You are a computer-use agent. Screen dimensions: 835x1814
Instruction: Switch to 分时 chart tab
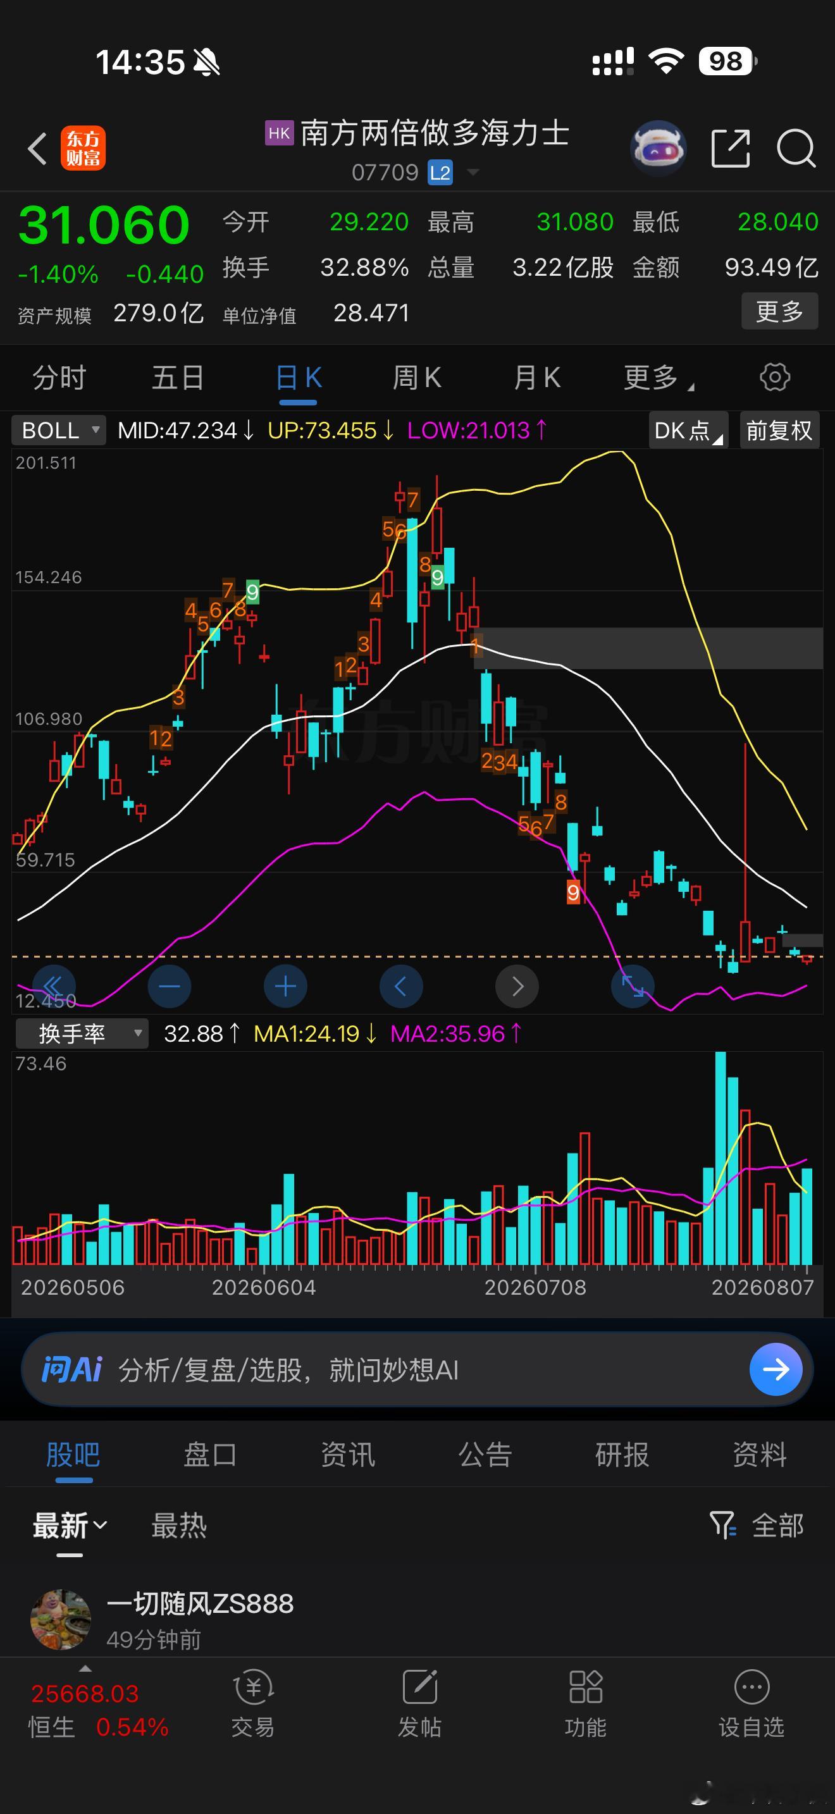tap(59, 378)
